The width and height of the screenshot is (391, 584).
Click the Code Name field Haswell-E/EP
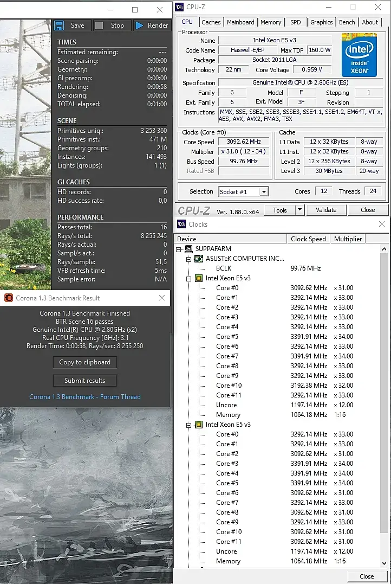coord(247,50)
